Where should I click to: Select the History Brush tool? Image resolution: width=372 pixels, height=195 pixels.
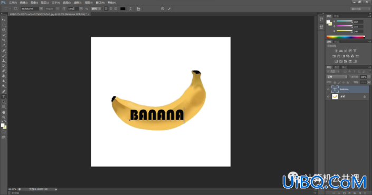(4, 66)
